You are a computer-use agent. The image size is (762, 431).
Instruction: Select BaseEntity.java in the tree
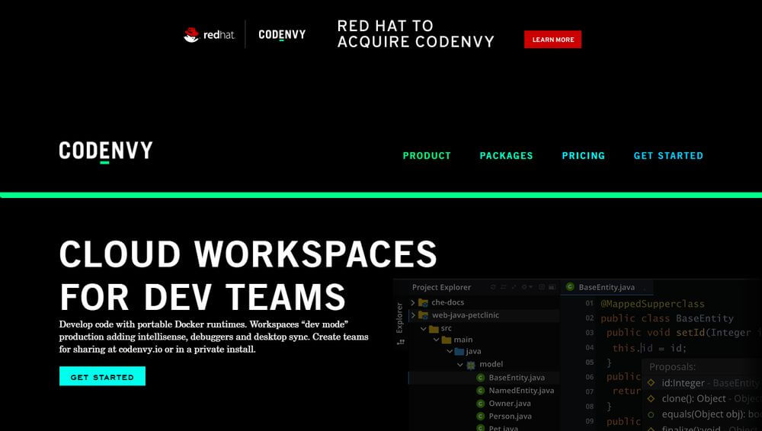(517, 378)
